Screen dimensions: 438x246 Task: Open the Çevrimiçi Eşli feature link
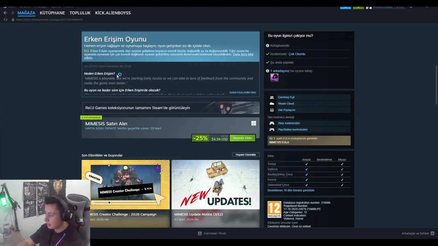pos(286,97)
